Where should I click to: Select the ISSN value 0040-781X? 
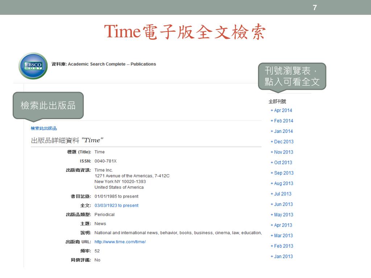(105, 161)
